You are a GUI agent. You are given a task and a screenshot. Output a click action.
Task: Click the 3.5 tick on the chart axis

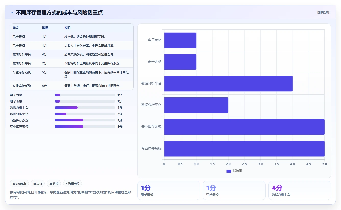tap(276, 164)
